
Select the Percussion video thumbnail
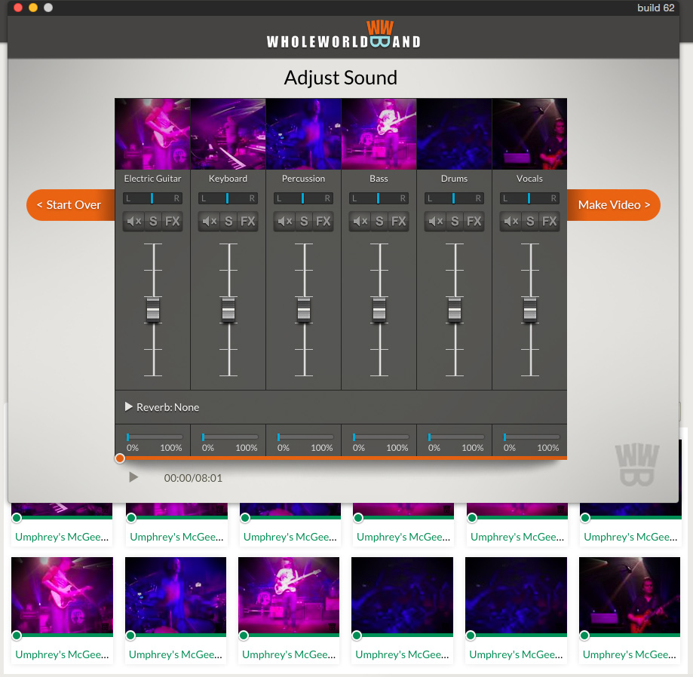303,134
